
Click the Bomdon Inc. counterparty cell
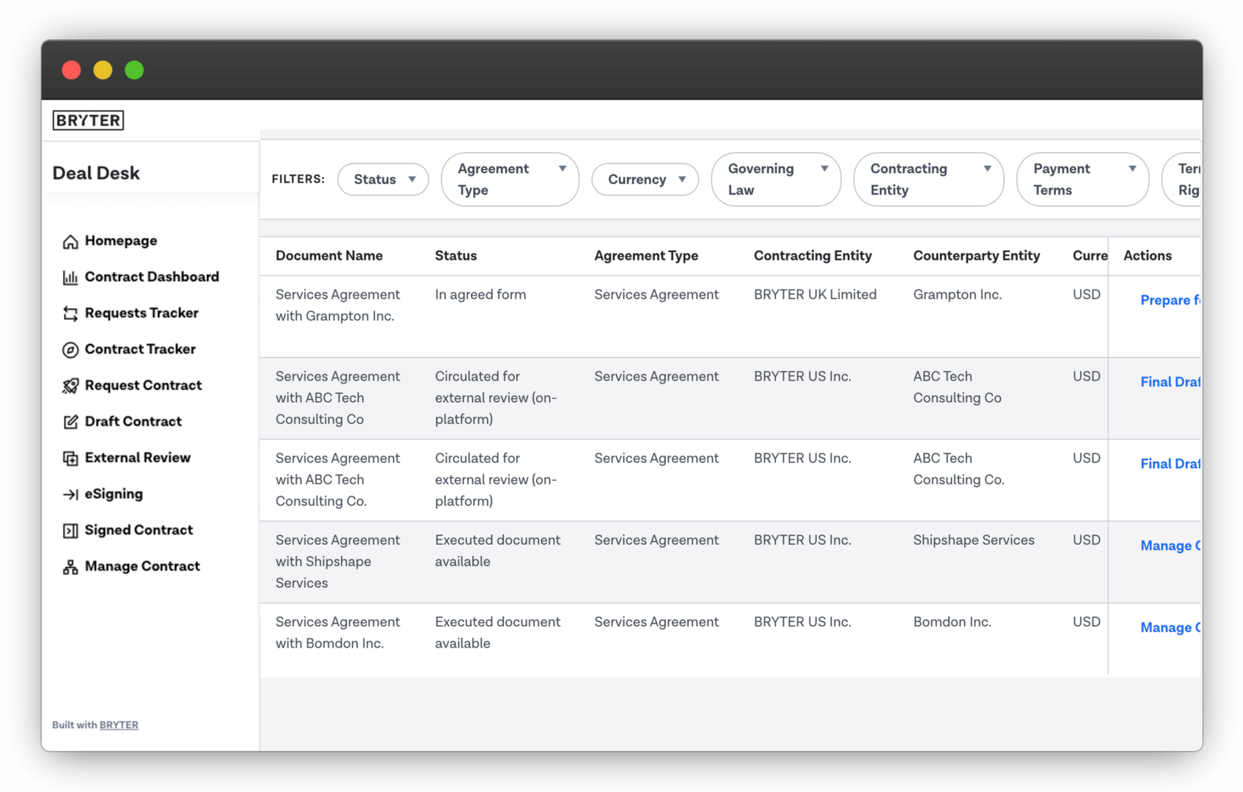(952, 622)
